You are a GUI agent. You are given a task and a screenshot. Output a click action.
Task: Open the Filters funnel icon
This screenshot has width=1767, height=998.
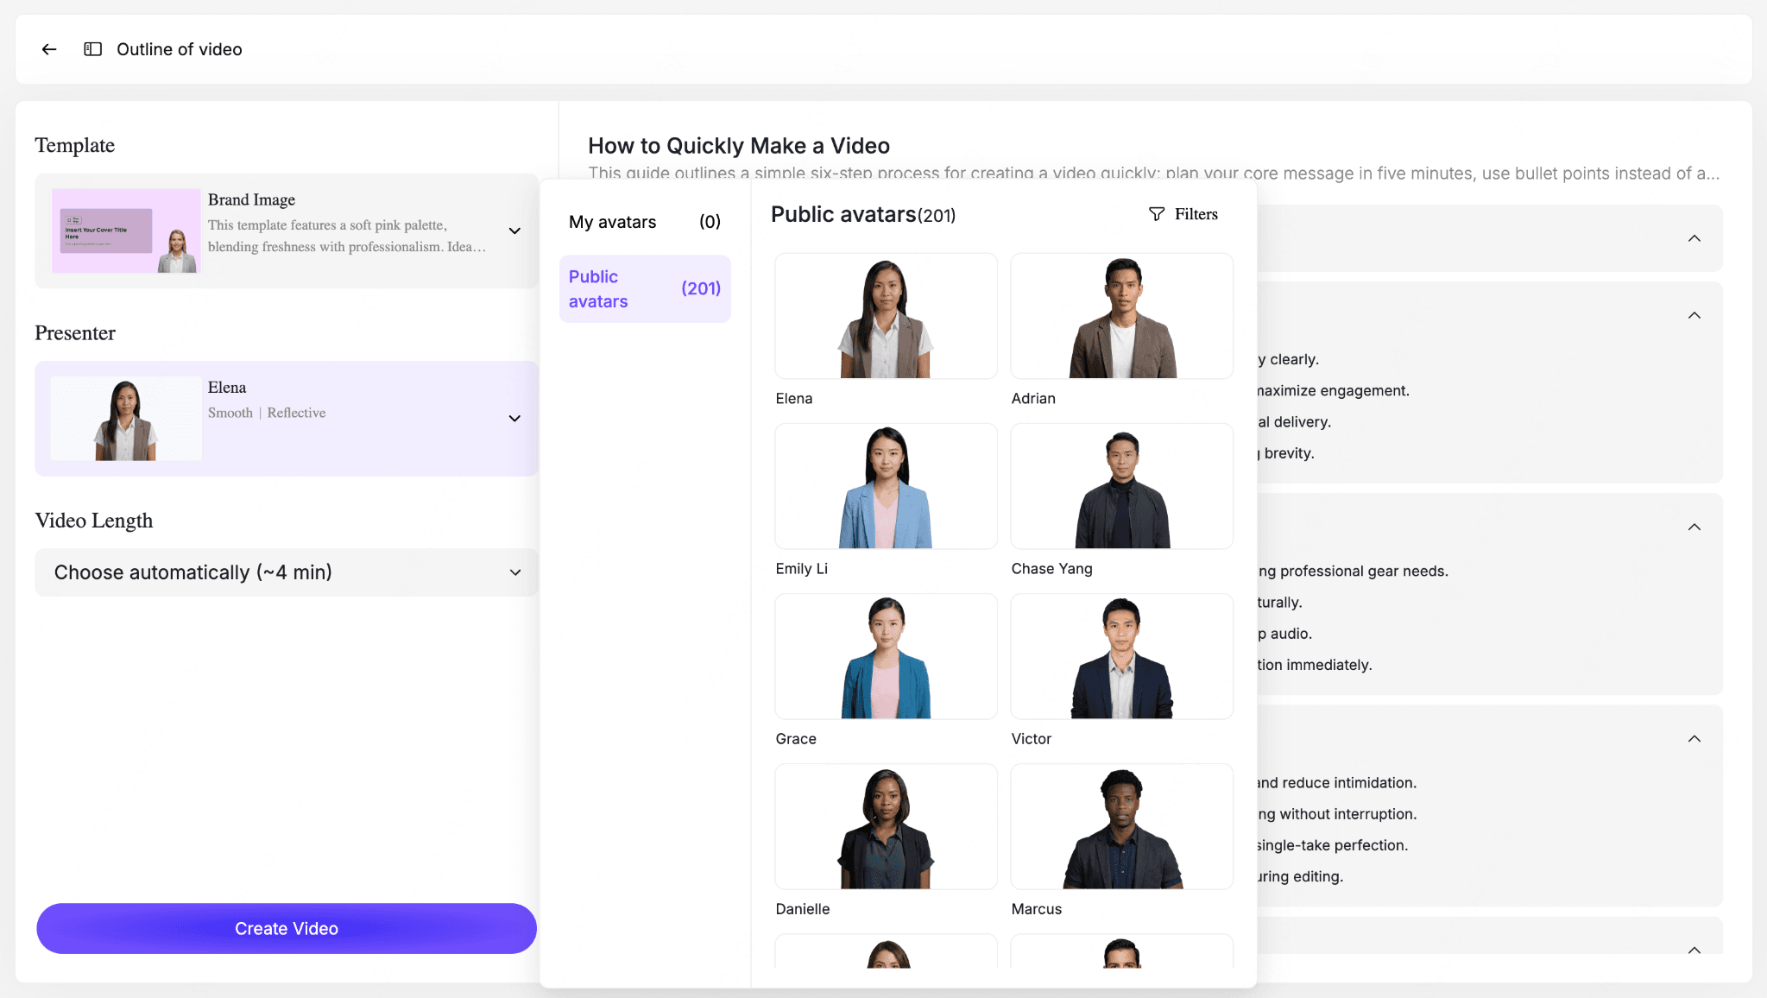pos(1157,214)
